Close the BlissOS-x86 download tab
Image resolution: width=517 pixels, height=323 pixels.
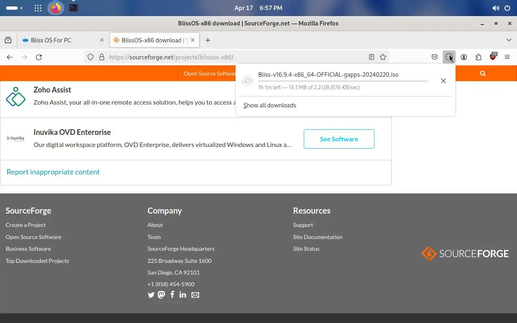[193, 40]
